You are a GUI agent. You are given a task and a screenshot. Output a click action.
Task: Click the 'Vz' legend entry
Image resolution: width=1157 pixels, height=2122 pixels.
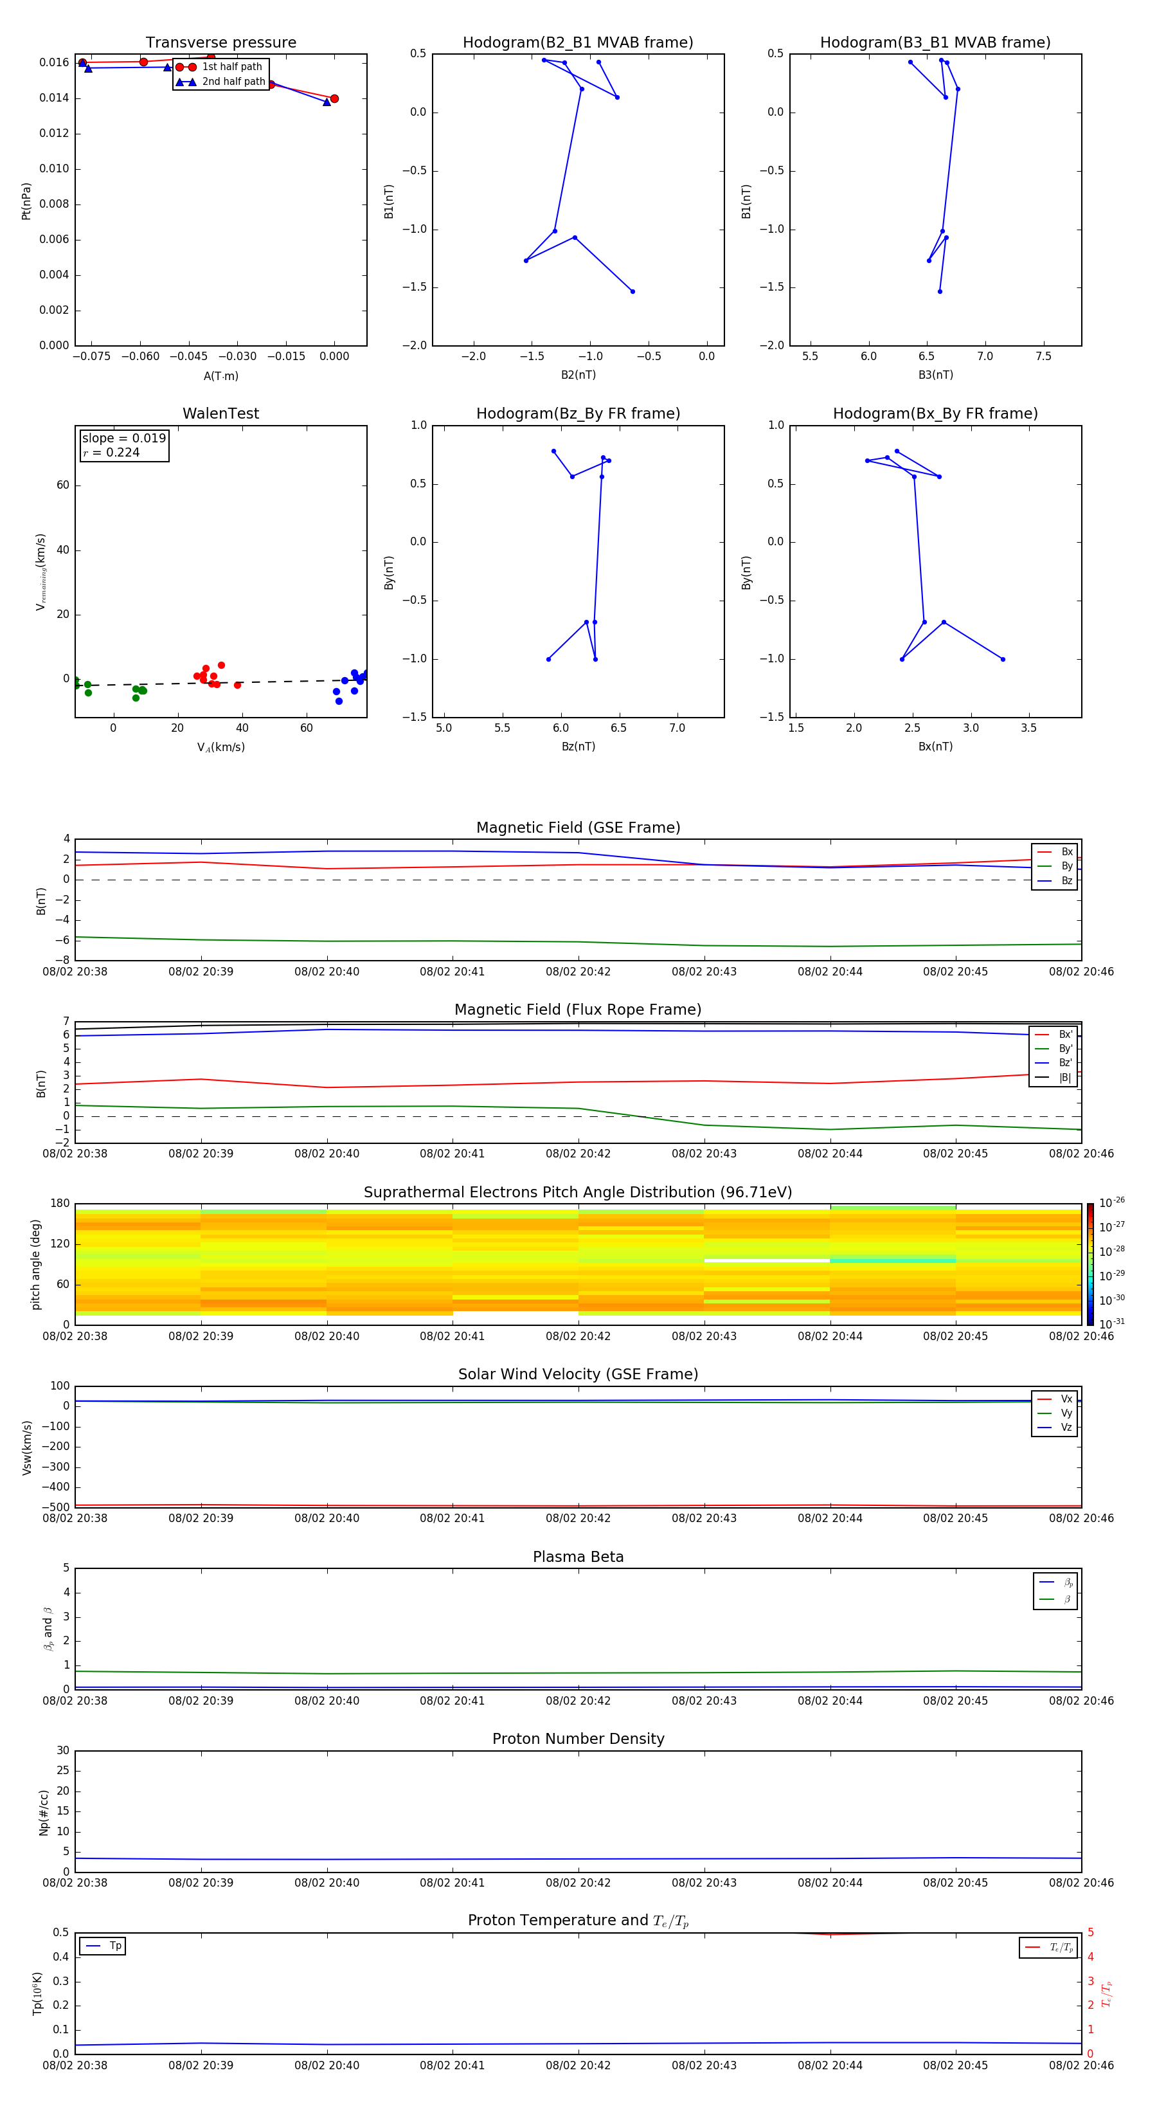coord(1055,1427)
